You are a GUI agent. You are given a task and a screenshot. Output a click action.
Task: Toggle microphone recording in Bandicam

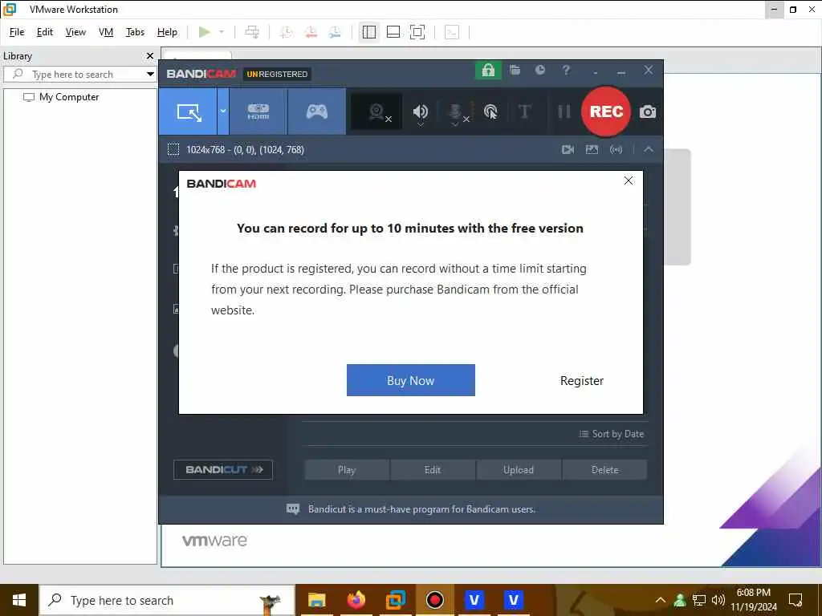click(457, 112)
